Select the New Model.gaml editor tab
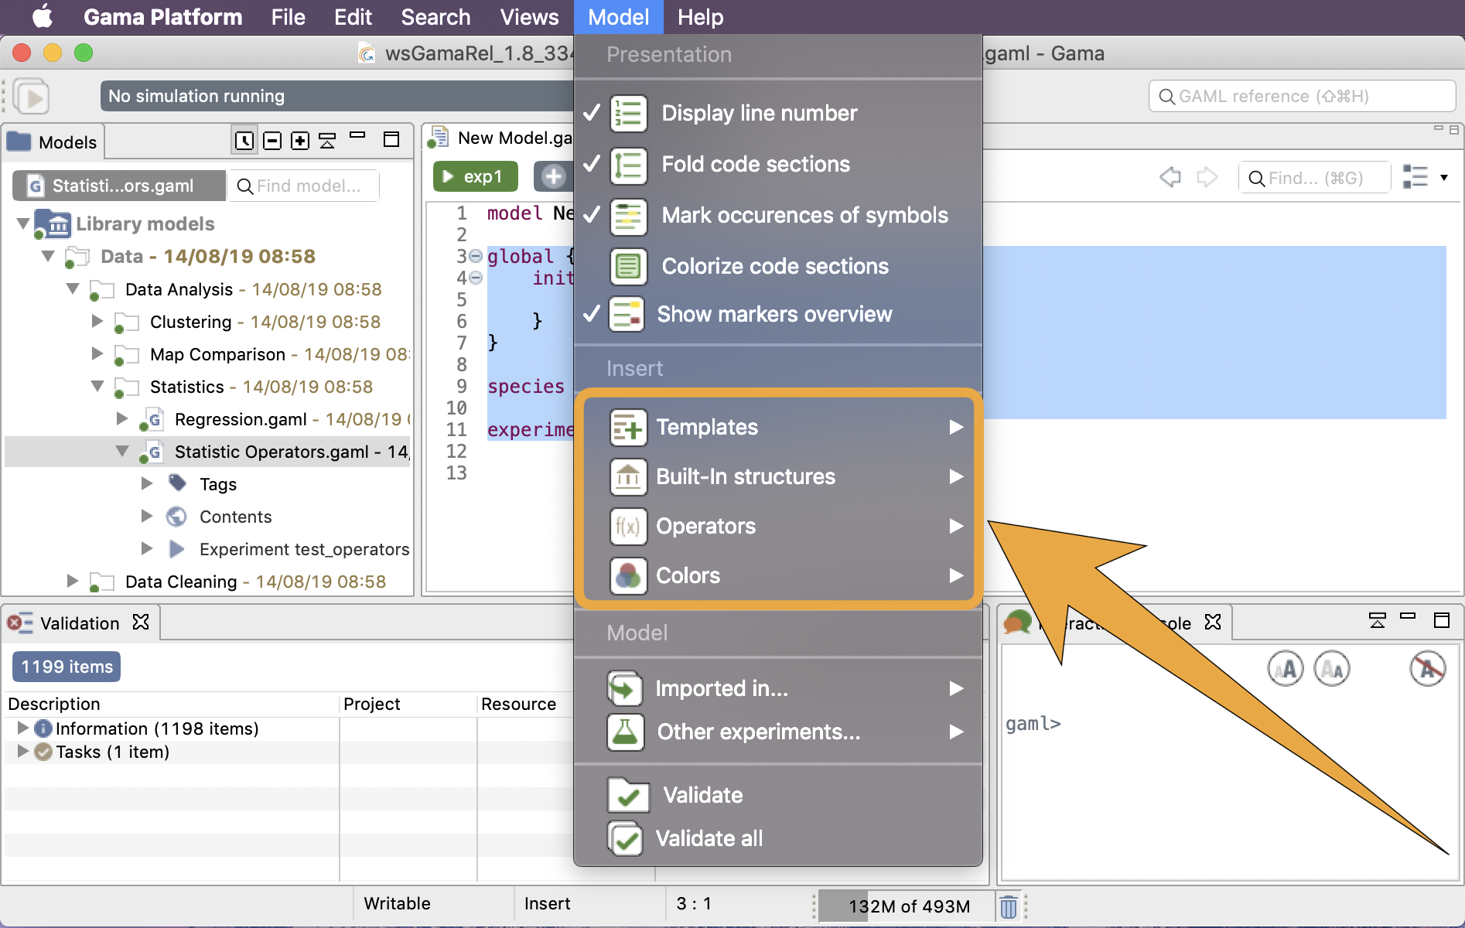This screenshot has width=1465, height=928. (501, 138)
